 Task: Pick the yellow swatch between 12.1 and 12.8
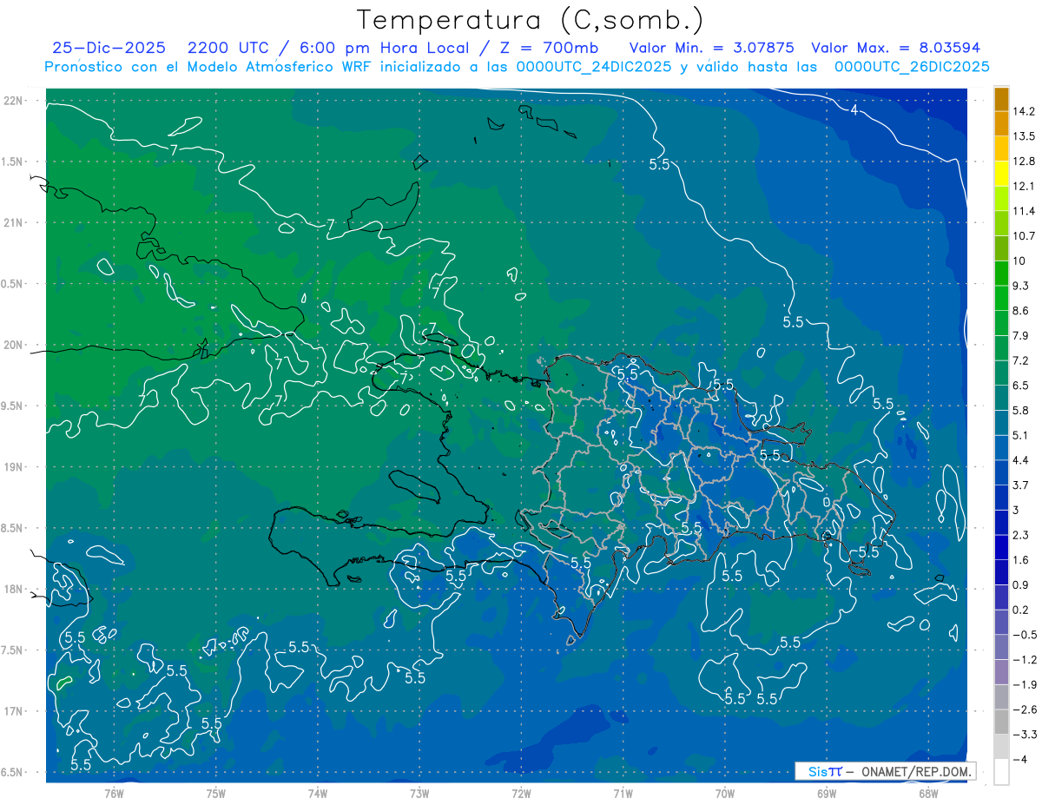[x=1001, y=174]
